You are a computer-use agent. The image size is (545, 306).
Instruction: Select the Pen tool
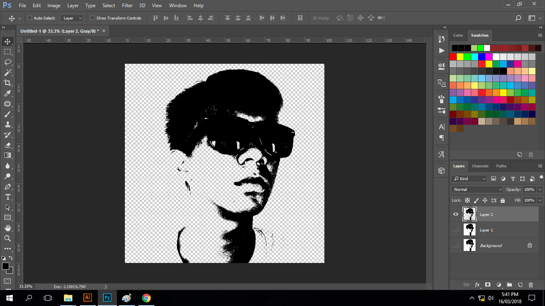[8, 186]
